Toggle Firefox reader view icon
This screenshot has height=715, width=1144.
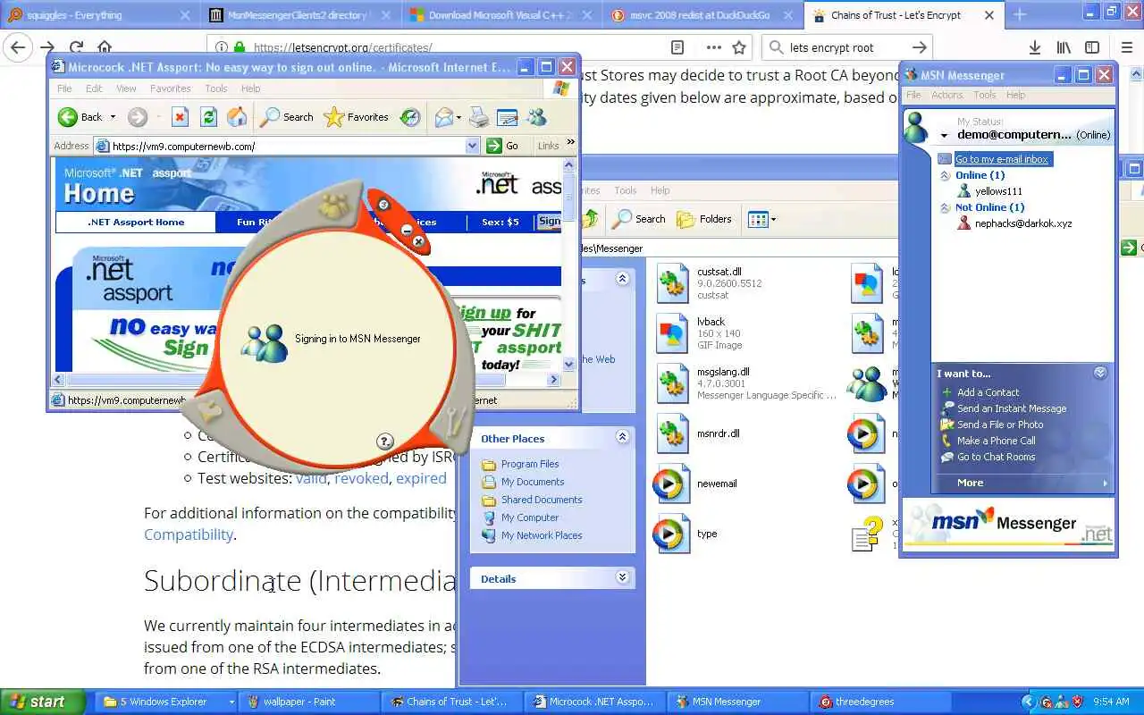(x=677, y=48)
